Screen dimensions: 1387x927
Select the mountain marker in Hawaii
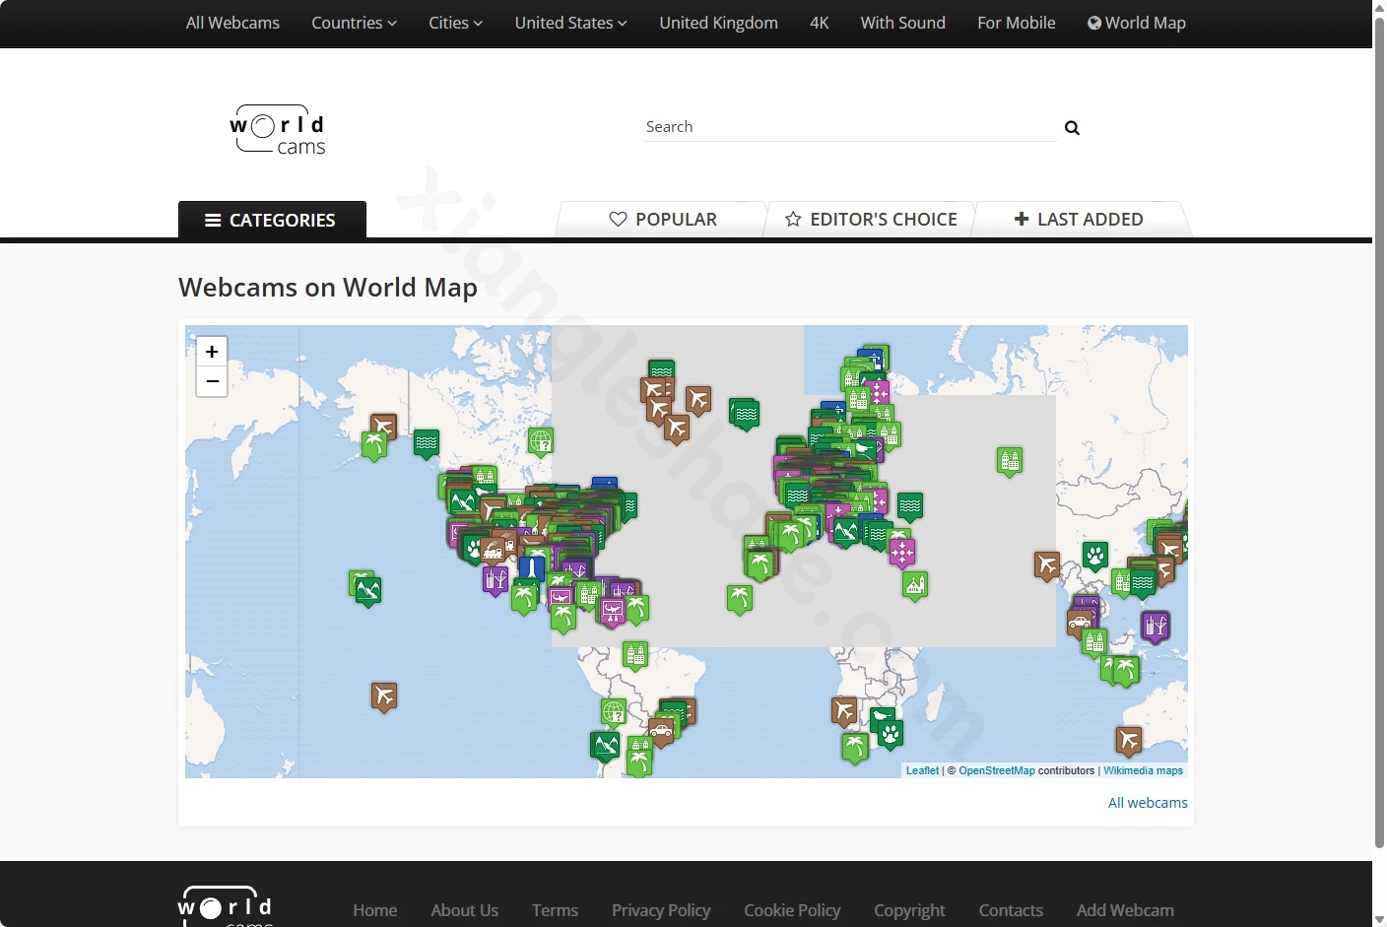pyautogui.click(x=368, y=591)
